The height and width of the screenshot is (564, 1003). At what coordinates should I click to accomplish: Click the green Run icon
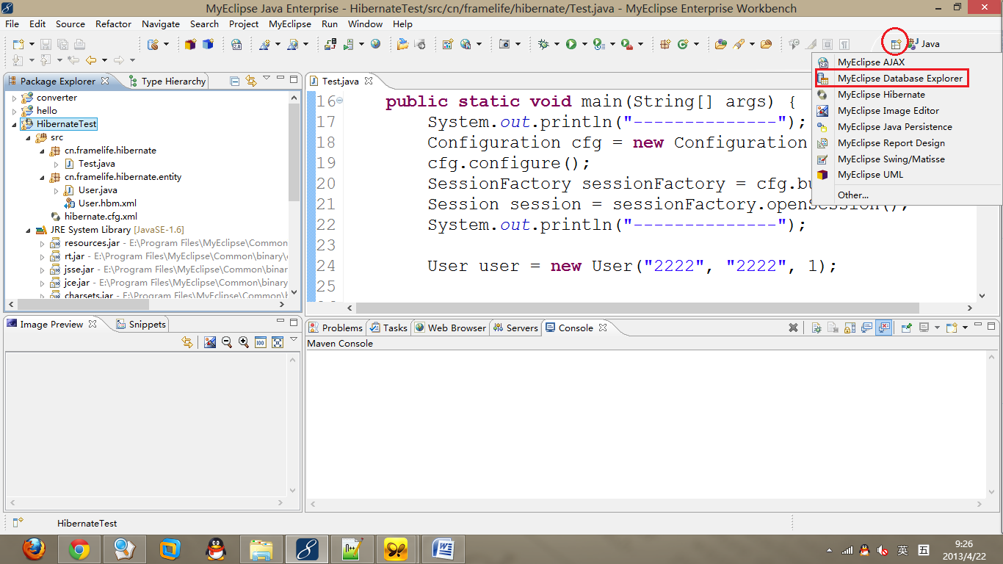tap(571, 44)
